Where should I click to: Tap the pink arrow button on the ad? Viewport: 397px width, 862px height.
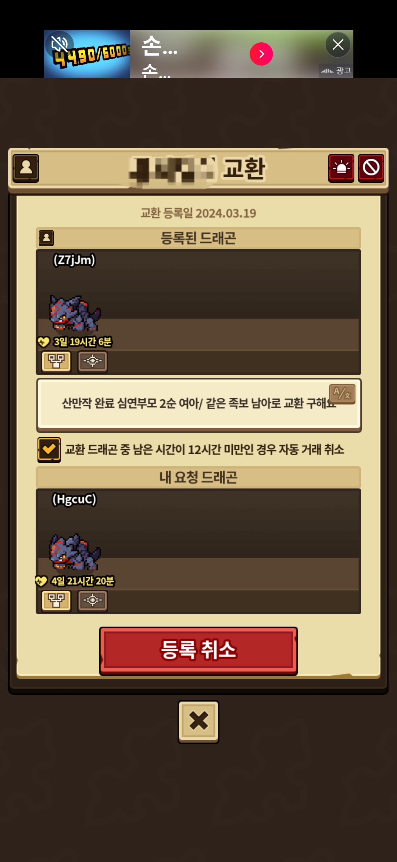[261, 54]
